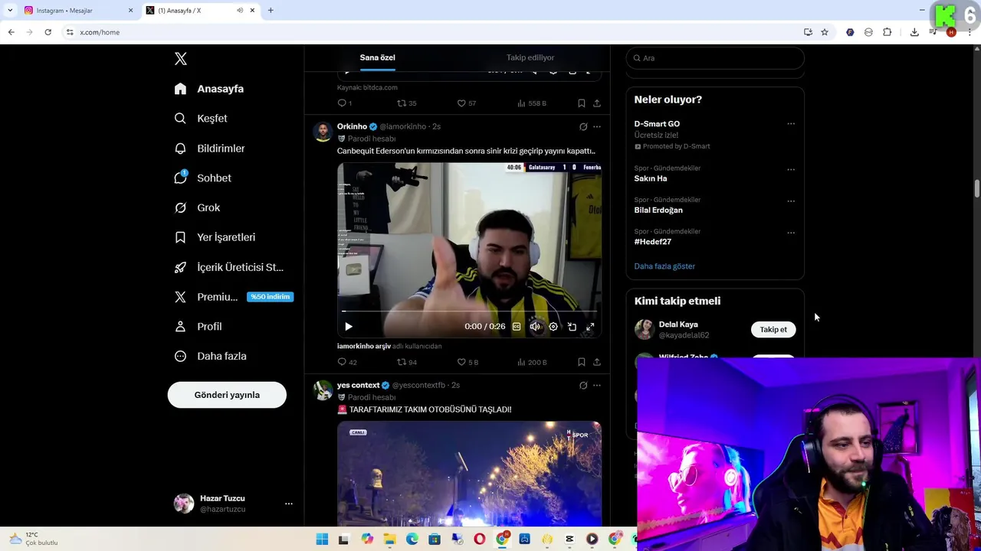981x551 pixels.
Task: Open Anasayfa home in sidebar
Action: [208, 89]
